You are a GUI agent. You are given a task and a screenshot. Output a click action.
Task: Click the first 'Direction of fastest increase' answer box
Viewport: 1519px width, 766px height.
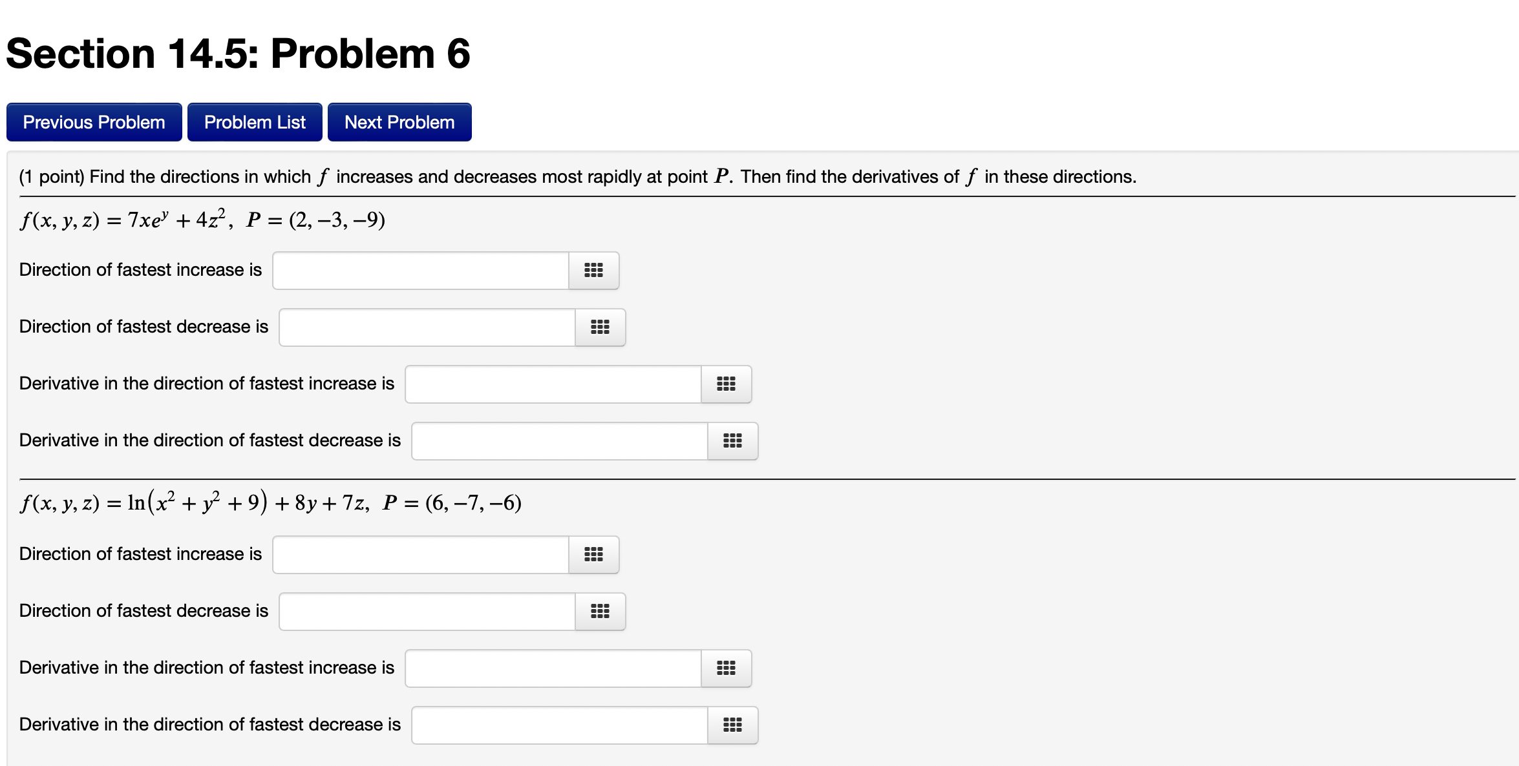click(x=420, y=271)
